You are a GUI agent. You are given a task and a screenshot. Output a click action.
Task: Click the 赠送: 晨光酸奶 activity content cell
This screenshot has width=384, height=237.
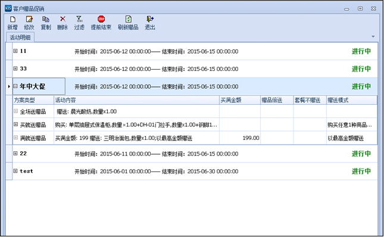136,111
